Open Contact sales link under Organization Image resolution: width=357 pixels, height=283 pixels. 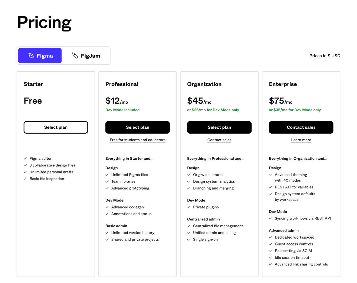tap(219, 140)
